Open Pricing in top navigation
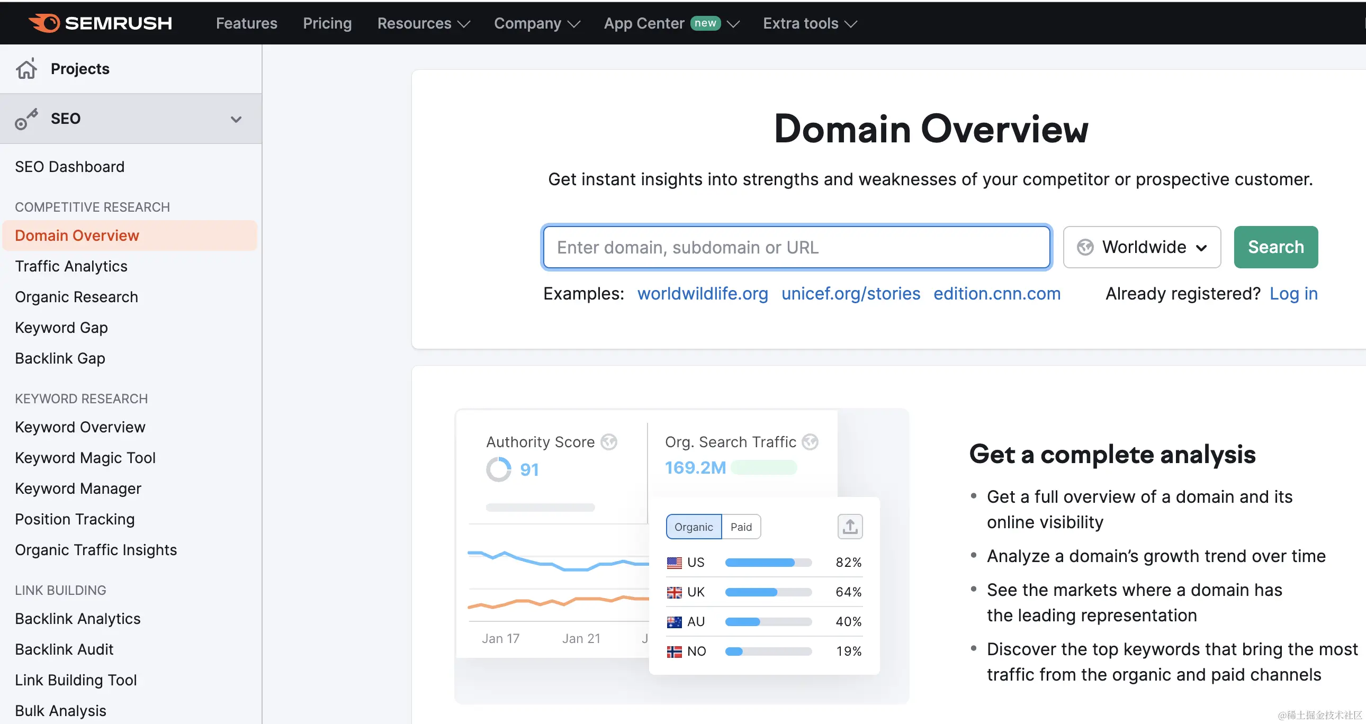 coord(327,23)
